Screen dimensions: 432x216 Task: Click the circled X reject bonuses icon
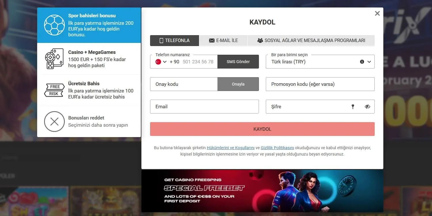point(54,122)
